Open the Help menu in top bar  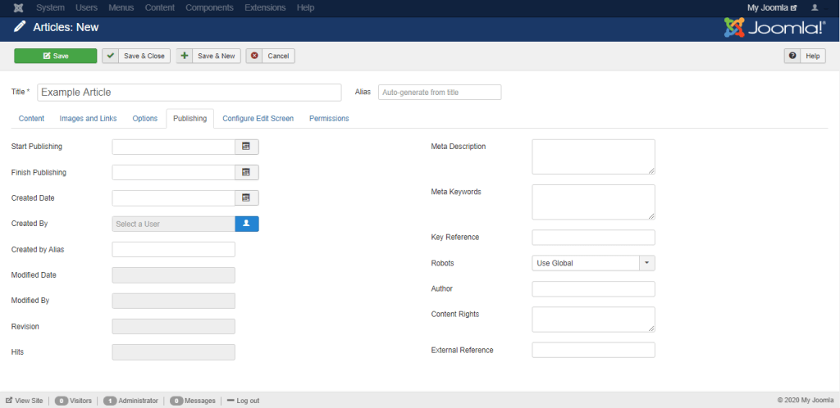click(305, 8)
